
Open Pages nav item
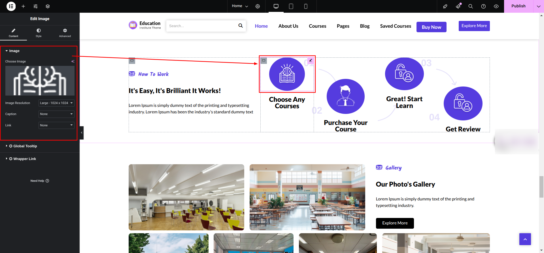pos(343,26)
